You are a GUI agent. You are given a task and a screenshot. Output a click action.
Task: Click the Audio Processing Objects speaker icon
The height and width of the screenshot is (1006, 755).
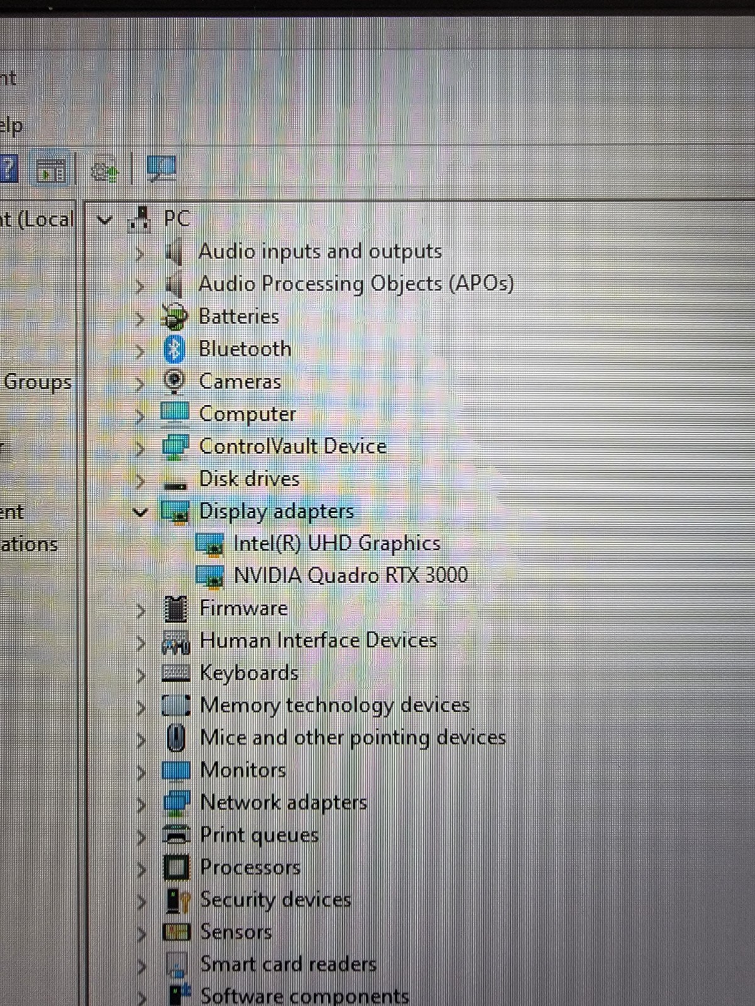(174, 285)
